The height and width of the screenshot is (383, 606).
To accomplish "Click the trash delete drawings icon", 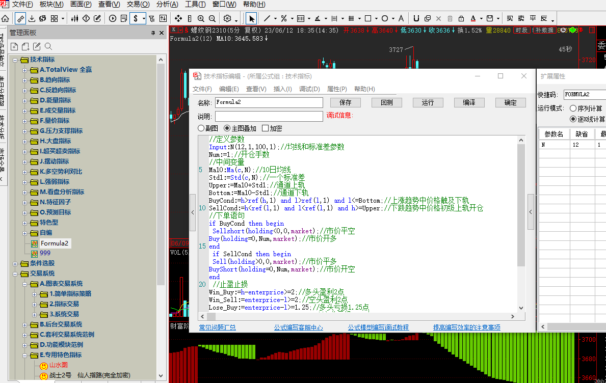I will [450, 18].
